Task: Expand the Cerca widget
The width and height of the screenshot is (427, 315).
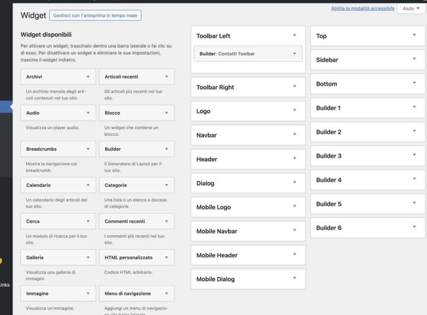Action: coord(58,221)
